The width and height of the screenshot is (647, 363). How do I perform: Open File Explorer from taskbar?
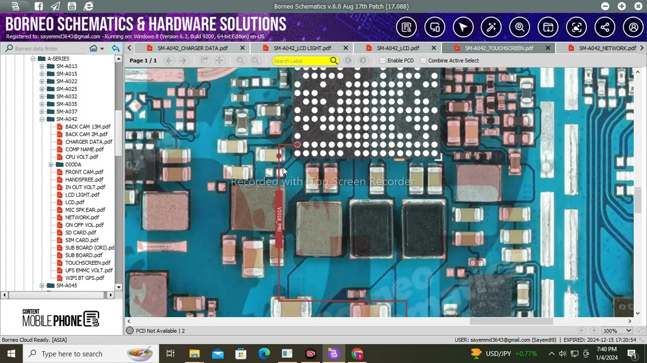click(194, 354)
